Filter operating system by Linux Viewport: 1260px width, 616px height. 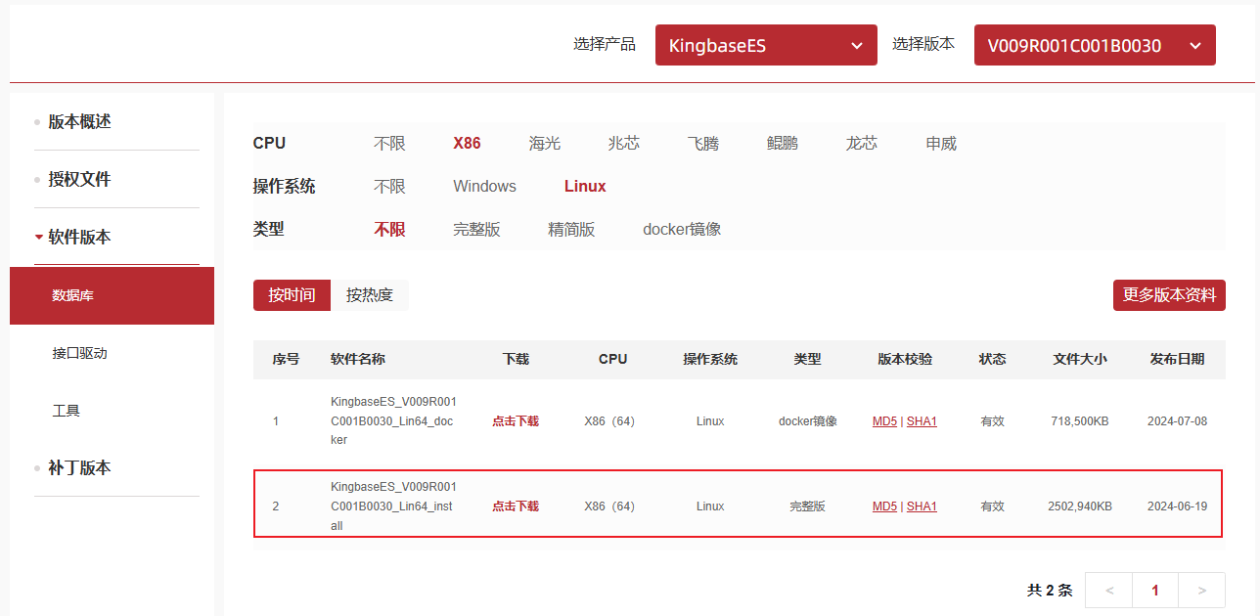(x=585, y=186)
